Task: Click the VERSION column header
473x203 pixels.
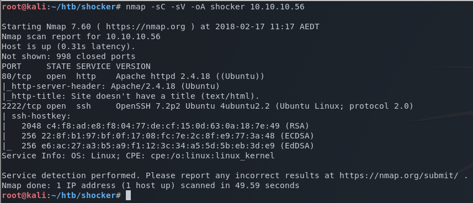Action: [133, 66]
